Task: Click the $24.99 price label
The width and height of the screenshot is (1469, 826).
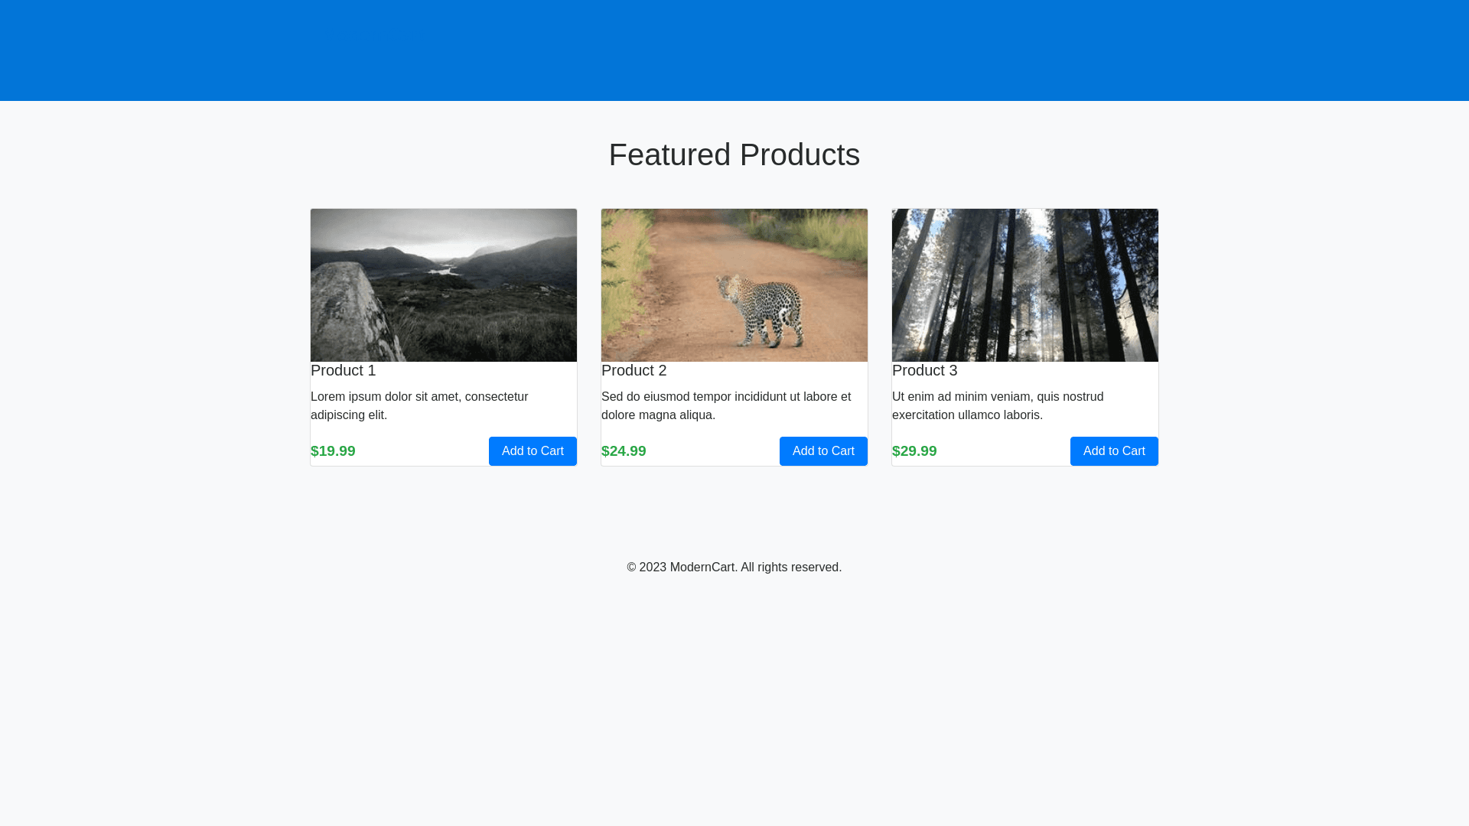Action: pyautogui.click(x=624, y=451)
